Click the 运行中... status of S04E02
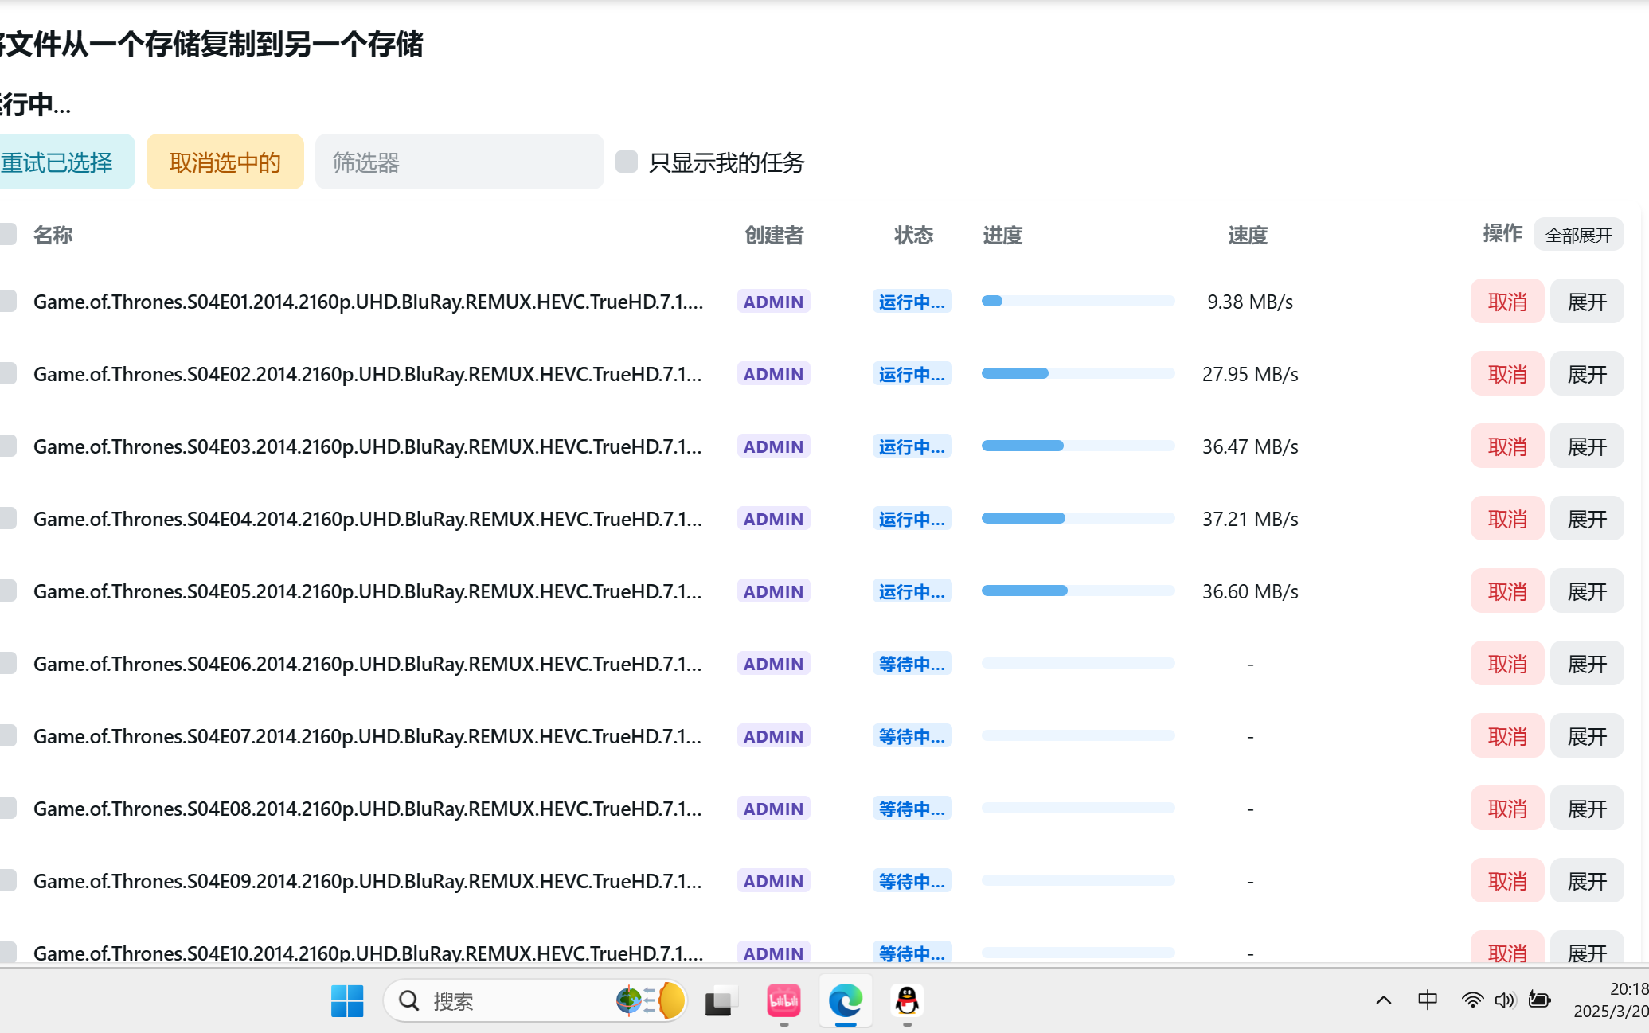This screenshot has width=1649, height=1033. 912,374
